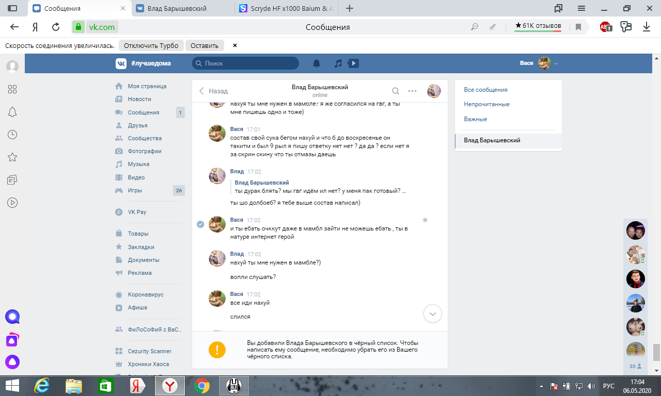
Task: Search within the conversation using magnifier icon
Action: (396, 91)
